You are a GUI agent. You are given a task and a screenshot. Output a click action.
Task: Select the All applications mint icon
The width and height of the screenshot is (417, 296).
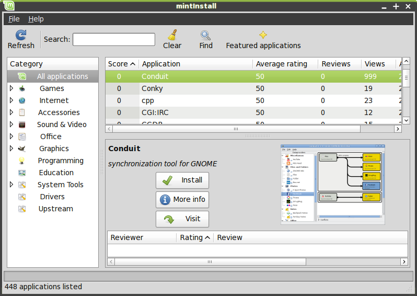(x=22, y=76)
